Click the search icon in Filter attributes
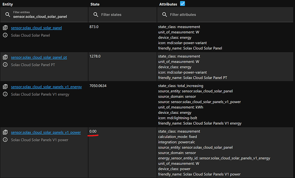 click(165, 15)
